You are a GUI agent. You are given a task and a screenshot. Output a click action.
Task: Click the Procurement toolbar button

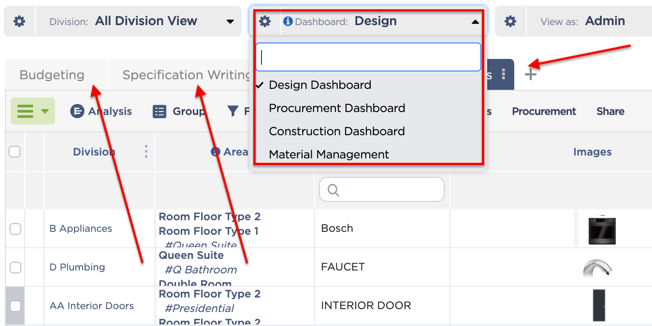tap(544, 112)
